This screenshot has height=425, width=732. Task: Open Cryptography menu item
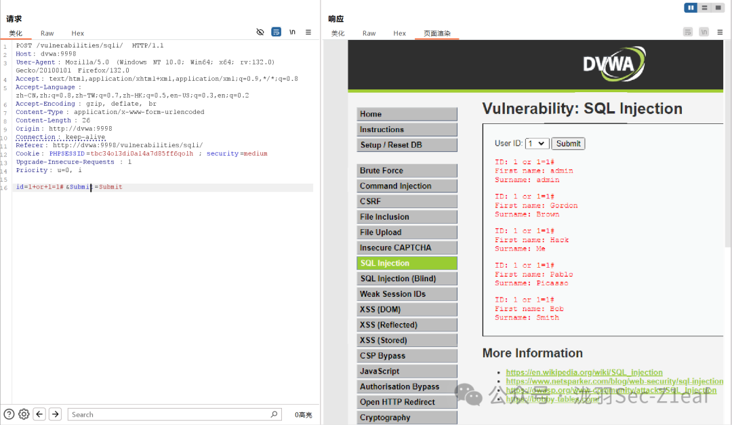click(407, 417)
